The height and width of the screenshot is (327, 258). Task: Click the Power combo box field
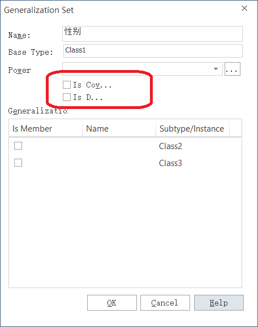pos(143,69)
